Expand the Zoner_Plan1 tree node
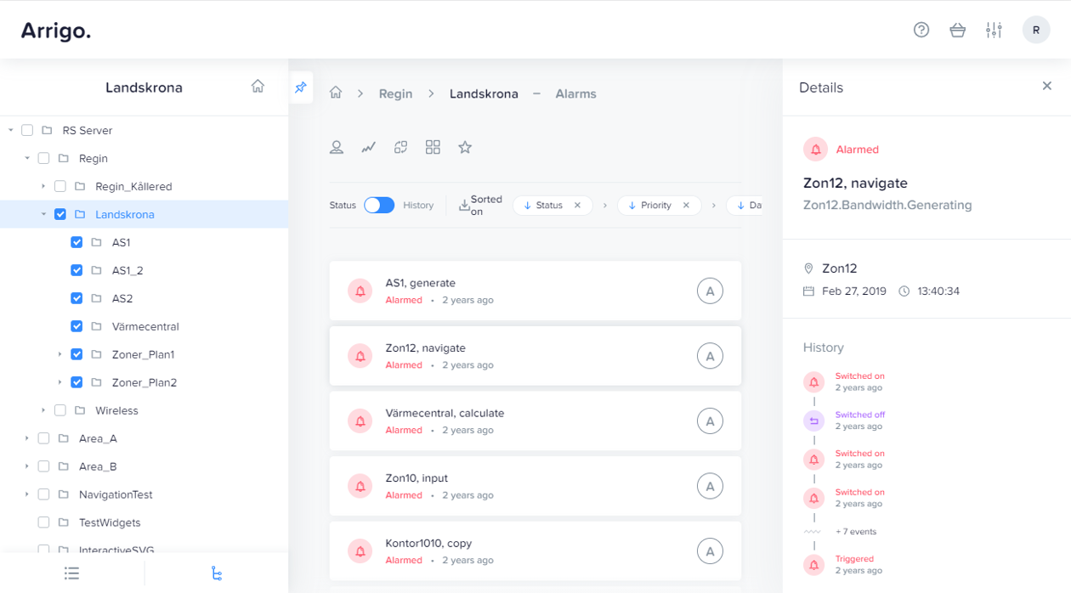 pyautogui.click(x=59, y=354)
